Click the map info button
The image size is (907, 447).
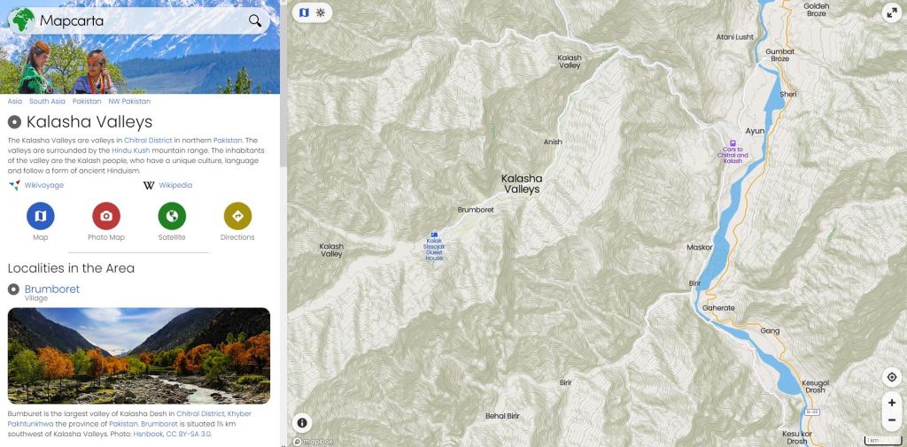coord(302,423)
